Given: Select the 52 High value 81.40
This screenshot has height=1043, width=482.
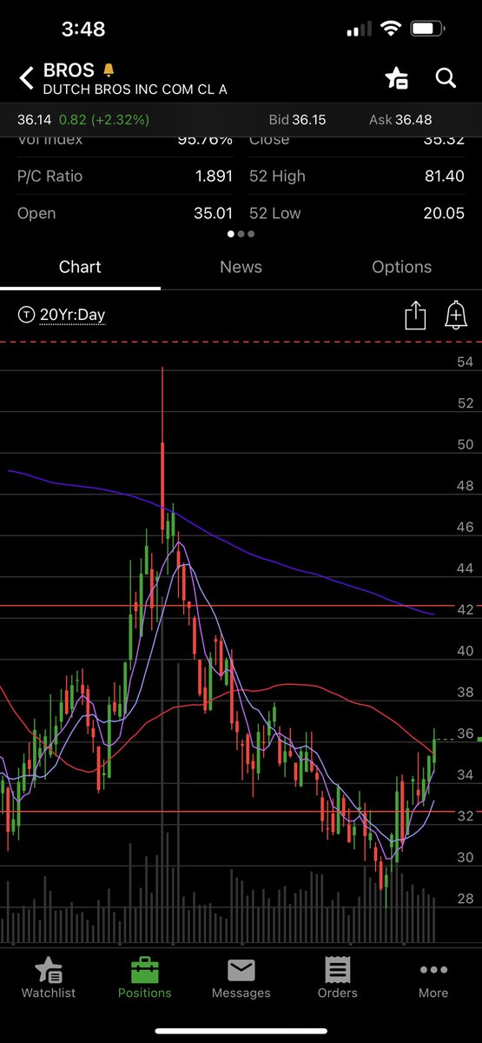Looking at the screenshot, I should tap(444, 176).
